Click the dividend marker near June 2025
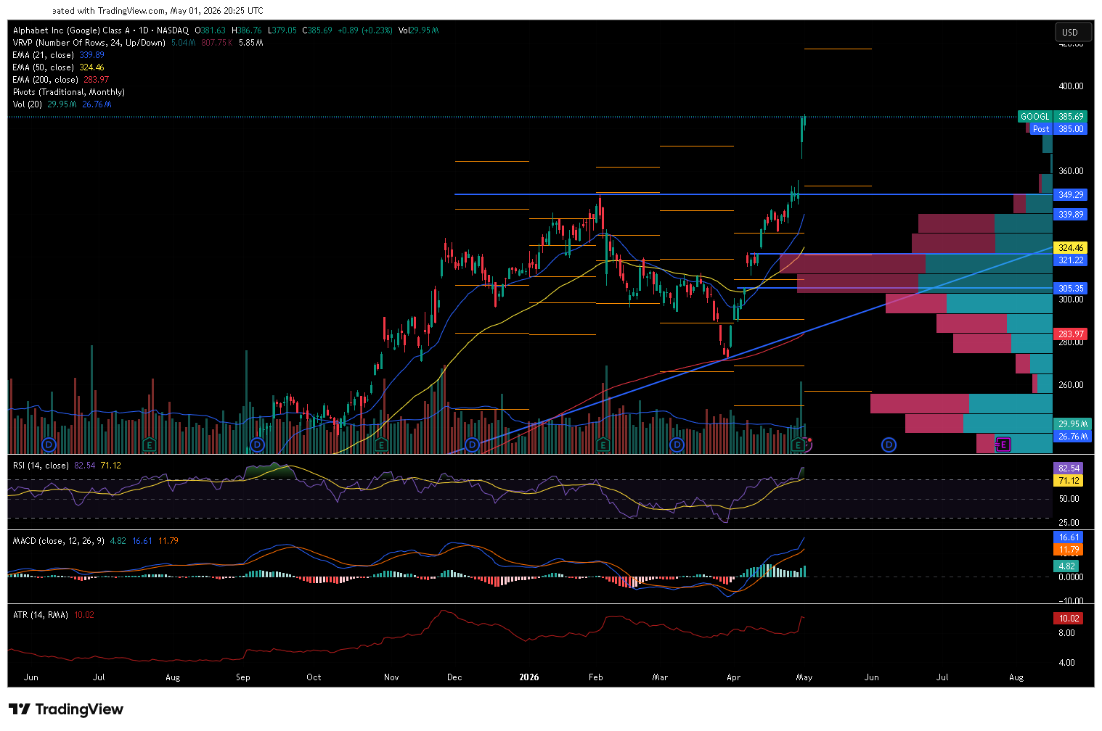Viewport: 1102px width, 731px height. click(x=49, y=445)
